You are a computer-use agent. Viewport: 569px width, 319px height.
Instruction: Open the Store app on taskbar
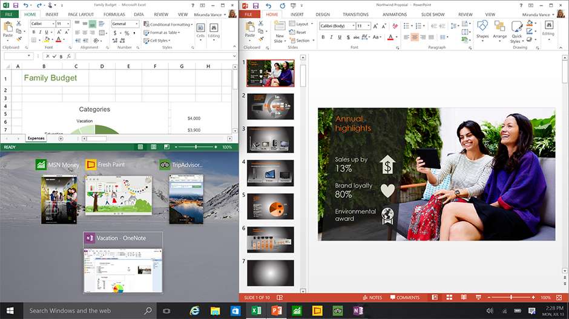235,311
